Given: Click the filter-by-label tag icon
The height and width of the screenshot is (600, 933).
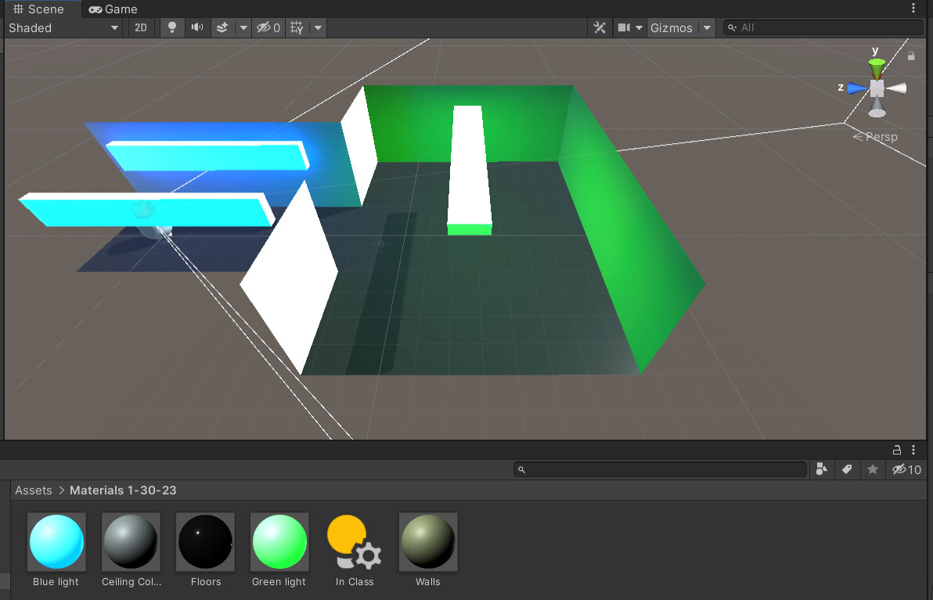Looking at the screenshot, I should [847, 469].
